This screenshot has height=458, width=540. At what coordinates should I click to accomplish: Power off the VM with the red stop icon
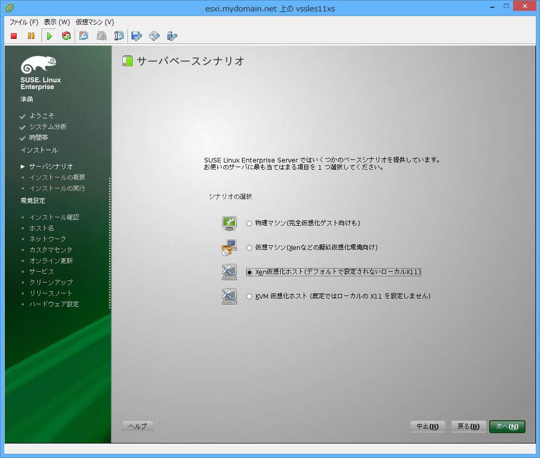14,36
